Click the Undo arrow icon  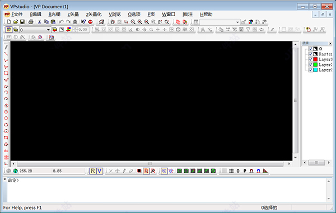(x=61, y=22)
